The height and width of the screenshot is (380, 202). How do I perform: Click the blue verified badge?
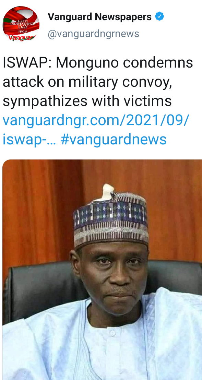(159, 17)
